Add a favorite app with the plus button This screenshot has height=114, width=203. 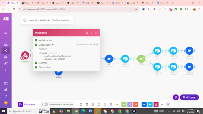click(x=162, y=104)
